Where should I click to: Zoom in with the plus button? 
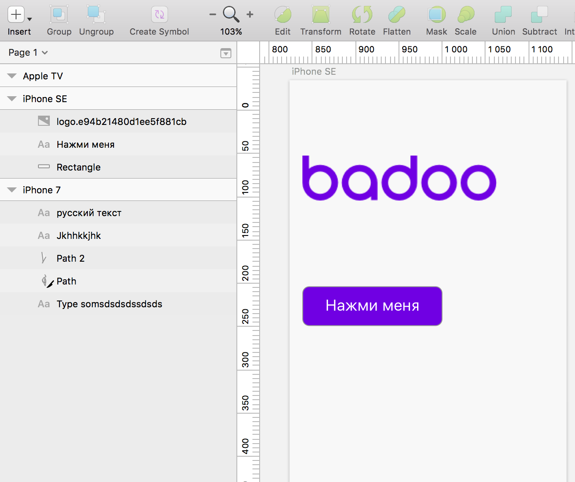point(250,14)
